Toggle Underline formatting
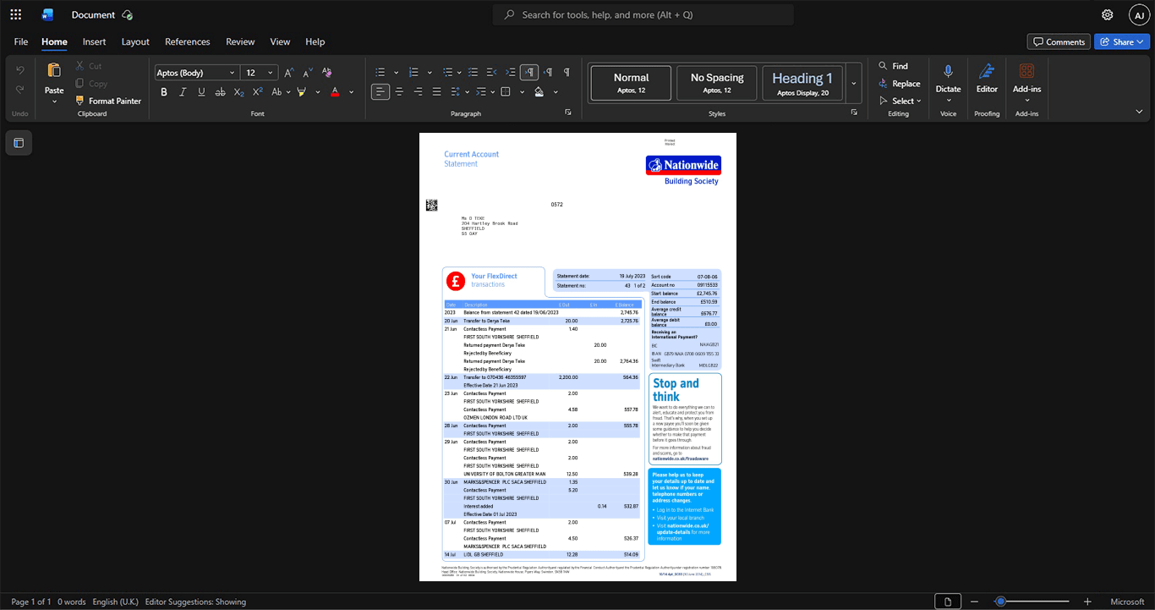Image resolution: width=1155 pixels, height=610 pixels. click(x=201, y=91)
